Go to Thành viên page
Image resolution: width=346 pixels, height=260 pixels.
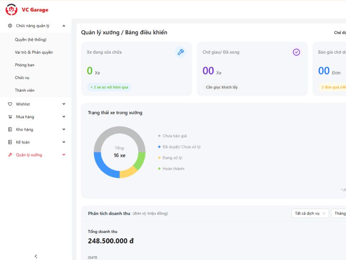(x=25, y=90)
